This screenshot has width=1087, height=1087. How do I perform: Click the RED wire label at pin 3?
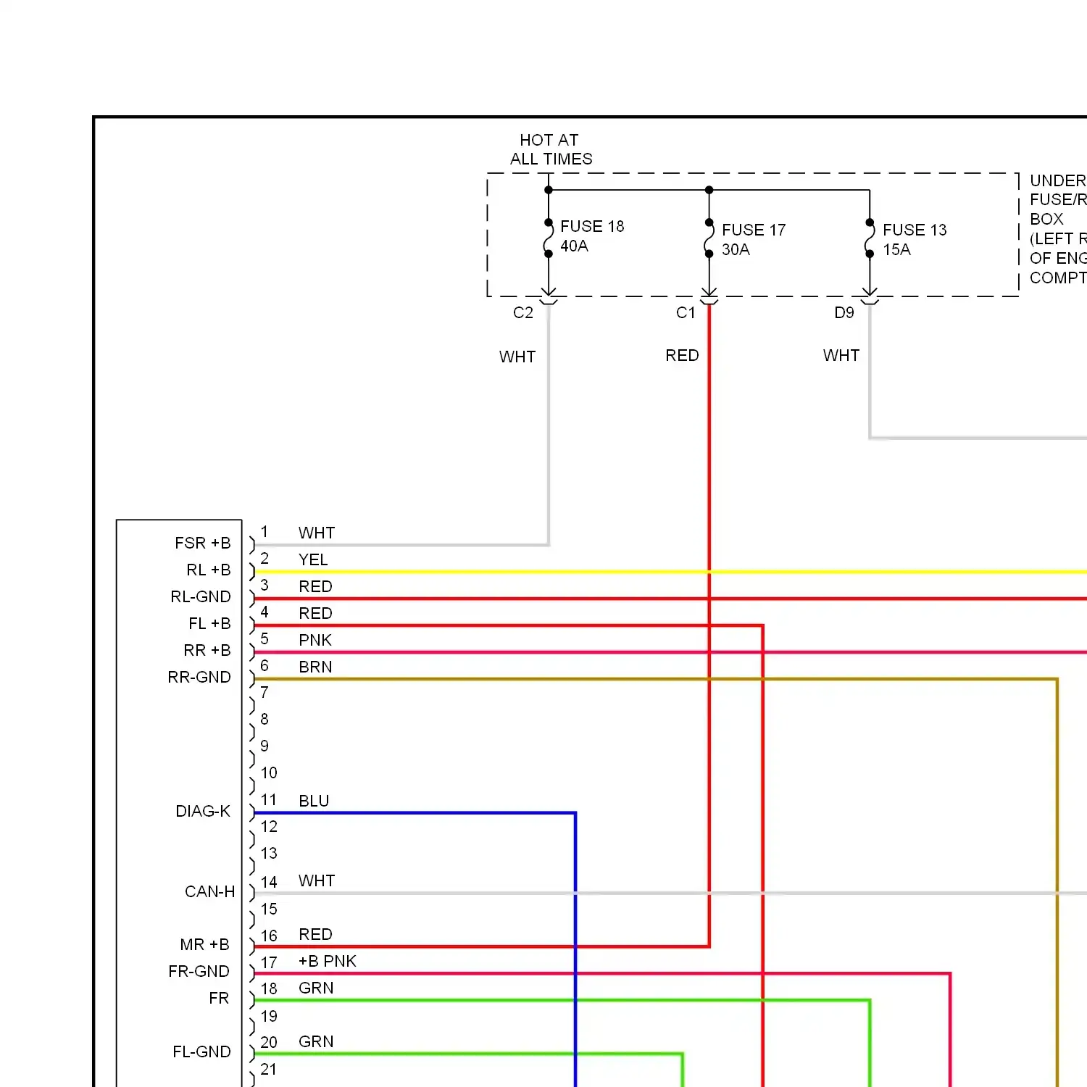315,586
